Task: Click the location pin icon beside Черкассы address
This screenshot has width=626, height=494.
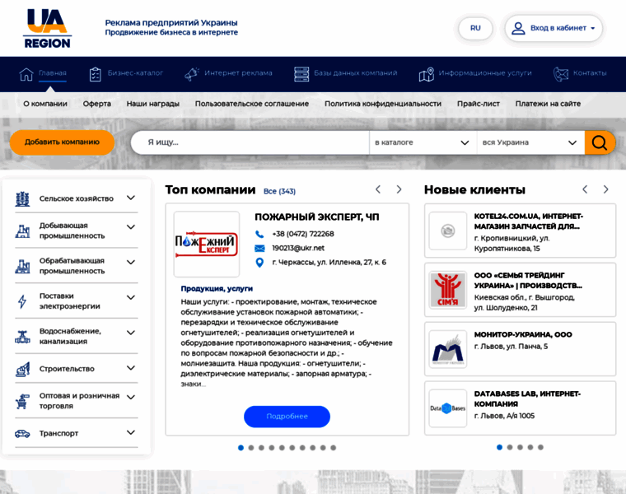Action: click(259, 263)
